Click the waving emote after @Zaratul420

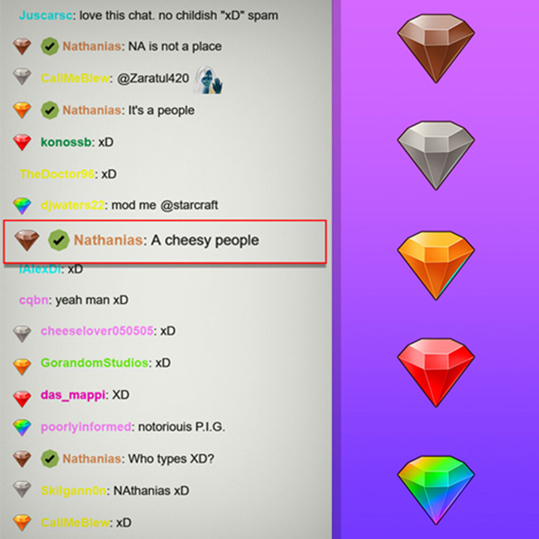(x=208, y=80)
